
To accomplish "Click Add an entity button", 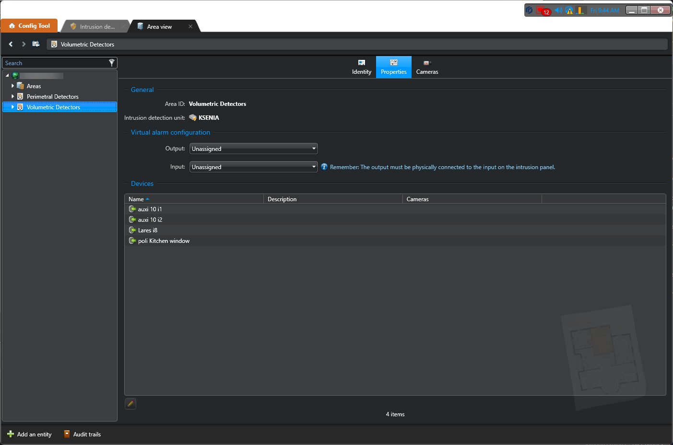I will click(x=29, y=434).
